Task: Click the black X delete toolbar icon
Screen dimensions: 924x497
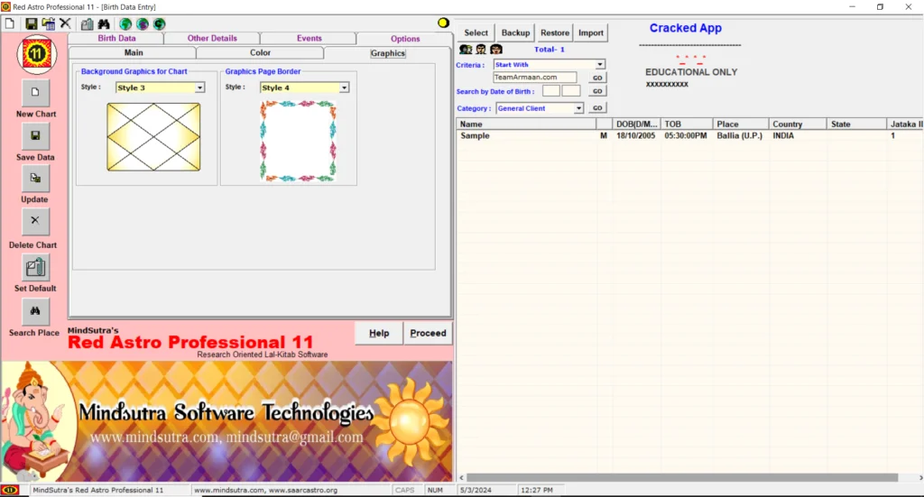Action: point(65,23)
